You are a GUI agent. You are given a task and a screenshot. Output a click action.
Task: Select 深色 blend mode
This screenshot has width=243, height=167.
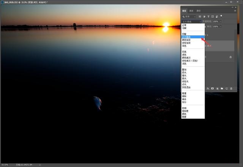193,46
